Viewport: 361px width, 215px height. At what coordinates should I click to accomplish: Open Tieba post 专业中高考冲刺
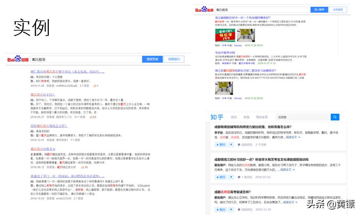coord(225,53)
